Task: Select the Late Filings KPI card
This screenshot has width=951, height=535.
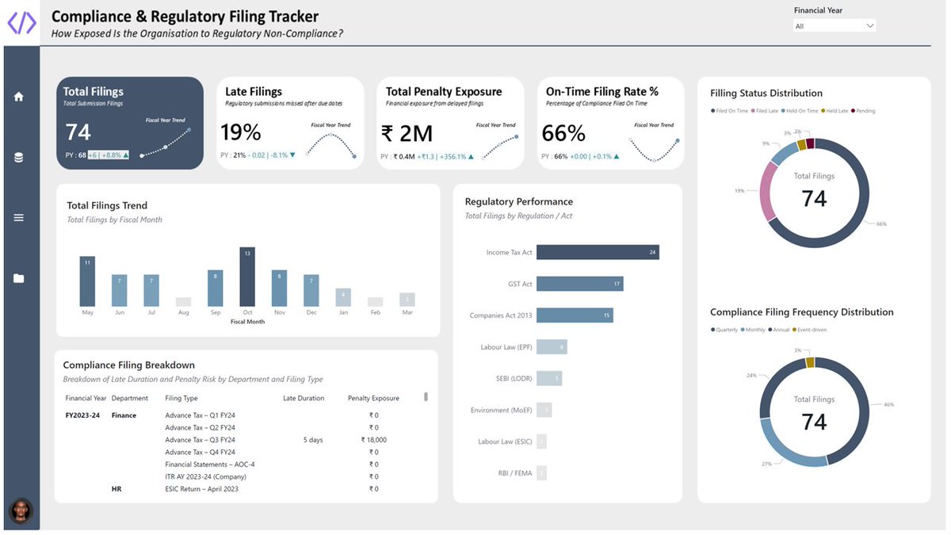Action: (290, 123)
